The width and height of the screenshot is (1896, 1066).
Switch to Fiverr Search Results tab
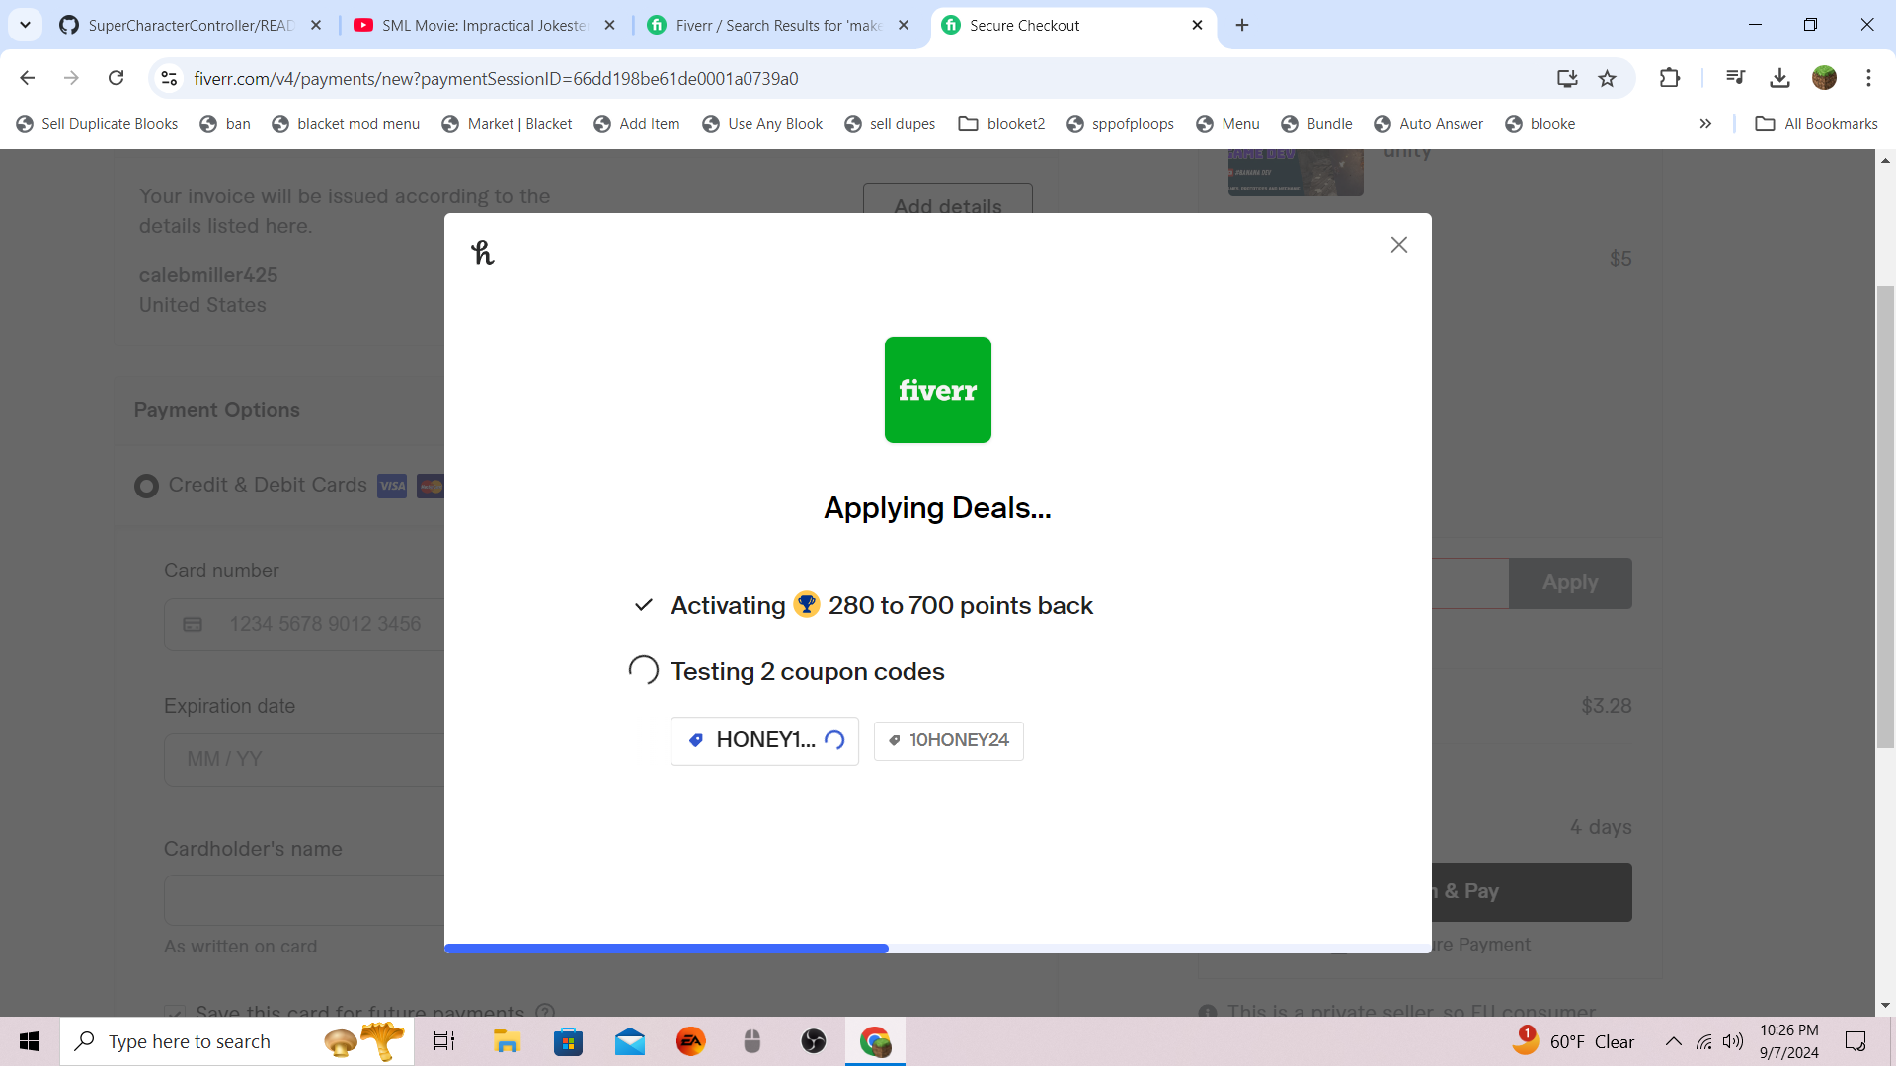click(x=776, y=25)
